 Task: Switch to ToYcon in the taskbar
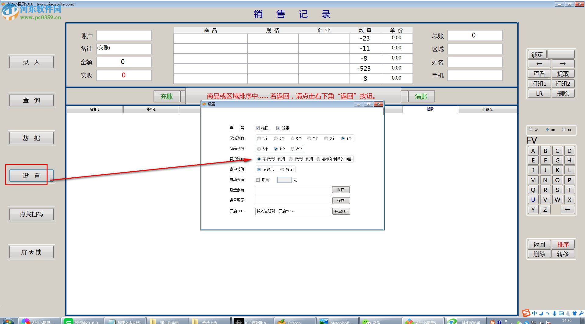click(295, 321)
